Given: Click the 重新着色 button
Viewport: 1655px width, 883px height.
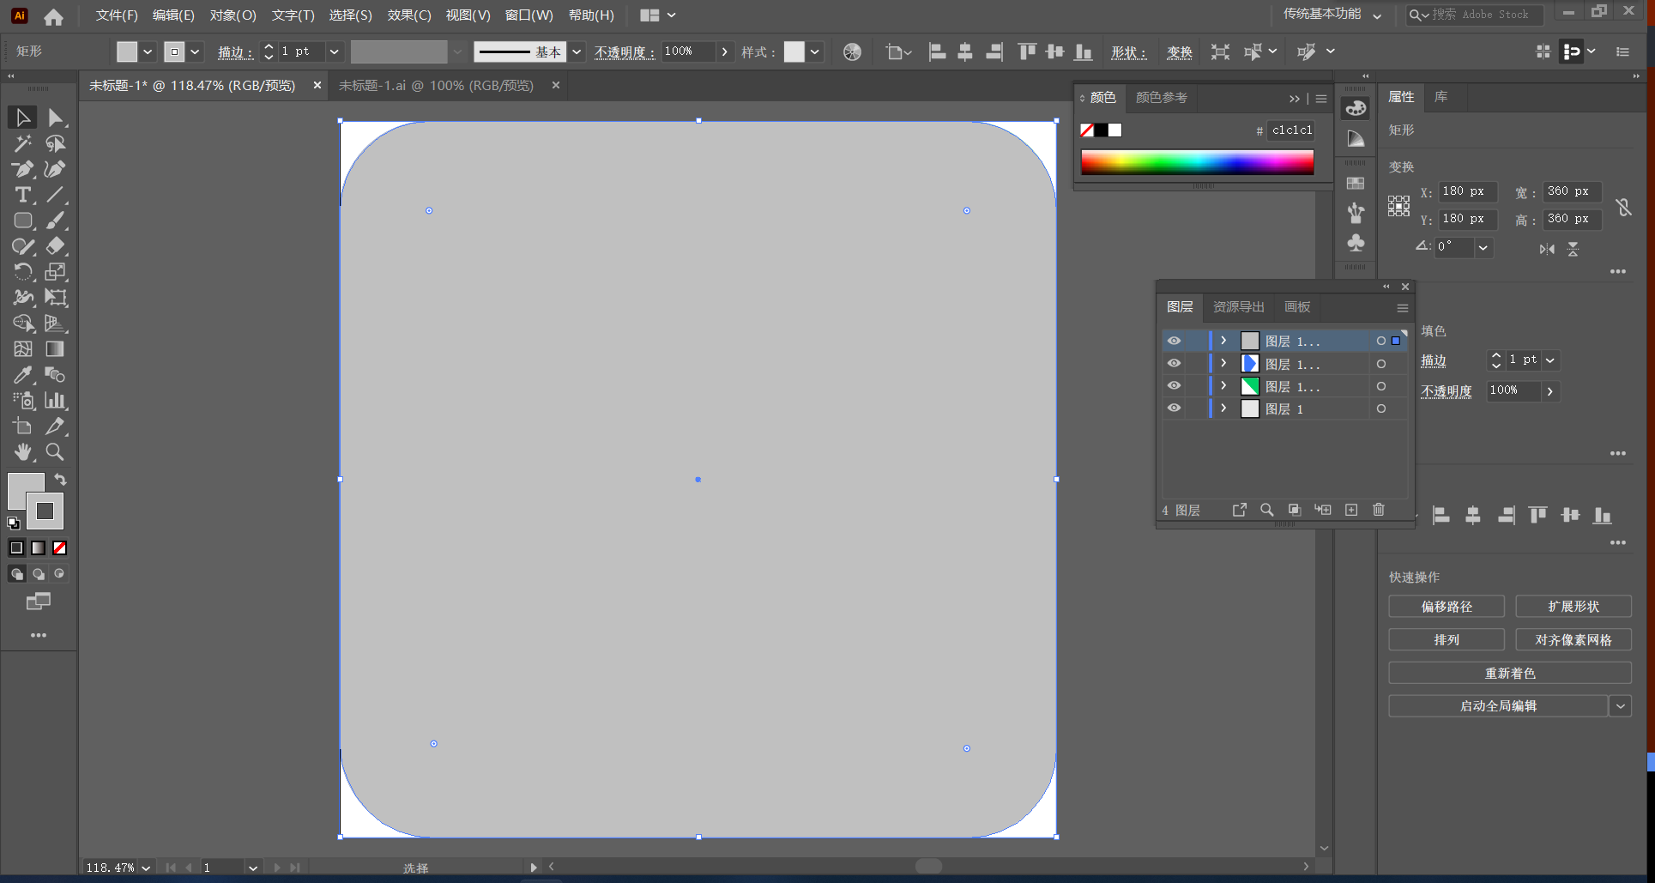Looking at the screenshot, I should coord(1510,674).
